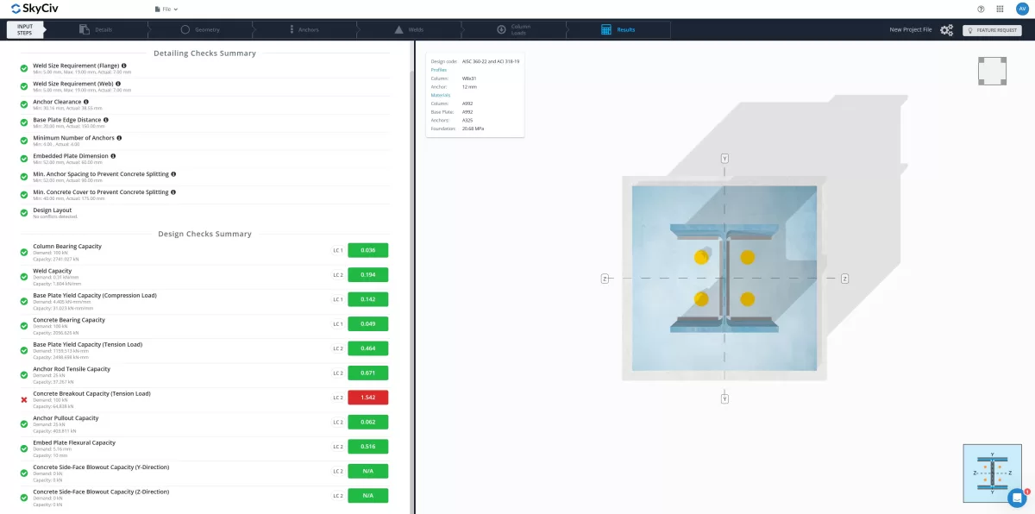Click the help question mark icon
Image resolution: width=1035 pixels, height=514 pixels.
tap(981, 9)
